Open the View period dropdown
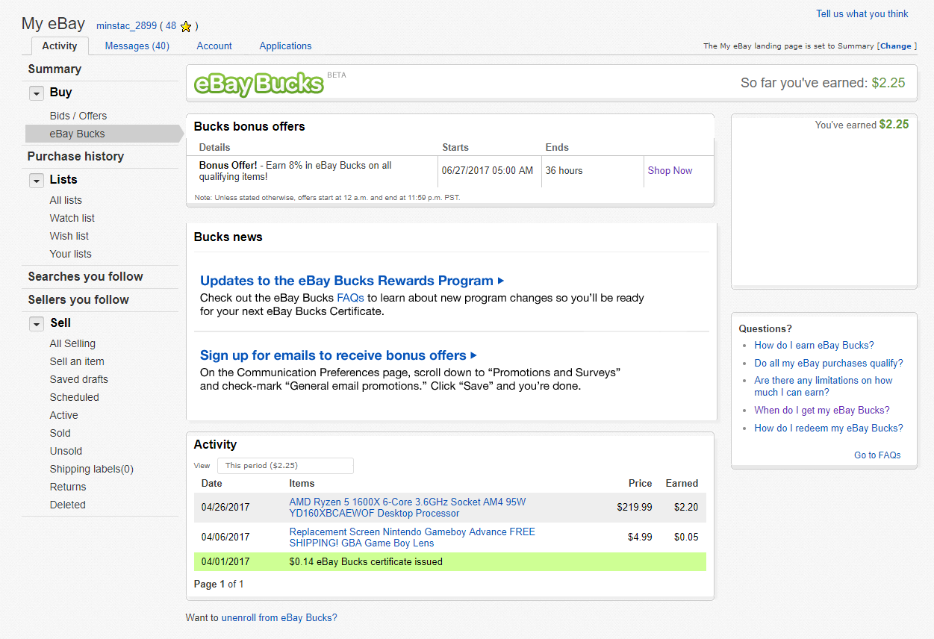The height and width of the screenshot is (639, 934). point(285,465)
